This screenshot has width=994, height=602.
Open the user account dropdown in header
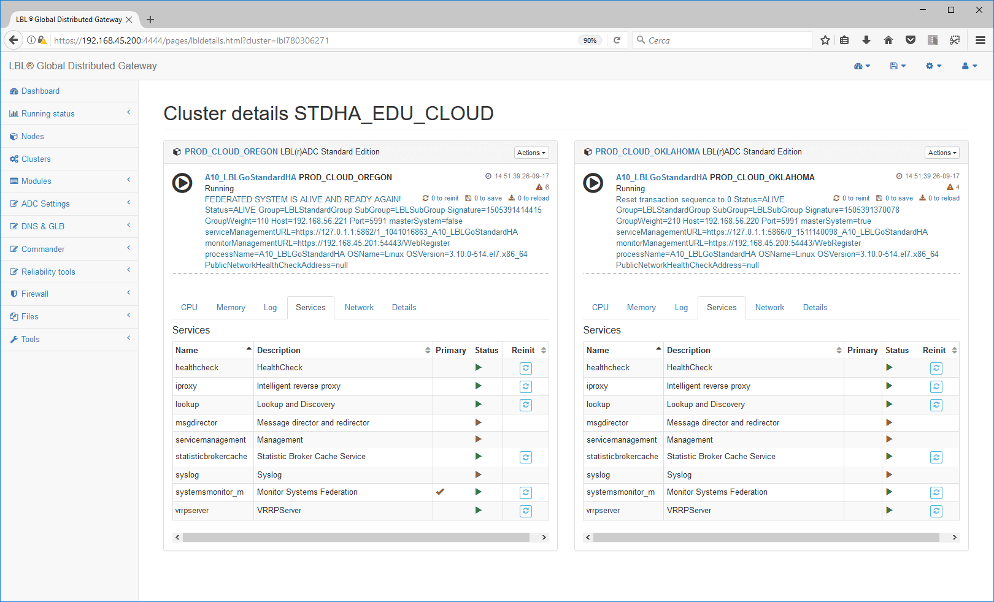coord(969,66)
